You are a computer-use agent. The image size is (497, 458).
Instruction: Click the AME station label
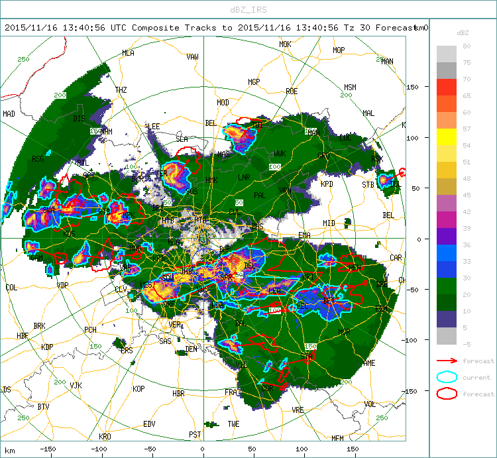tap(369, 363)
